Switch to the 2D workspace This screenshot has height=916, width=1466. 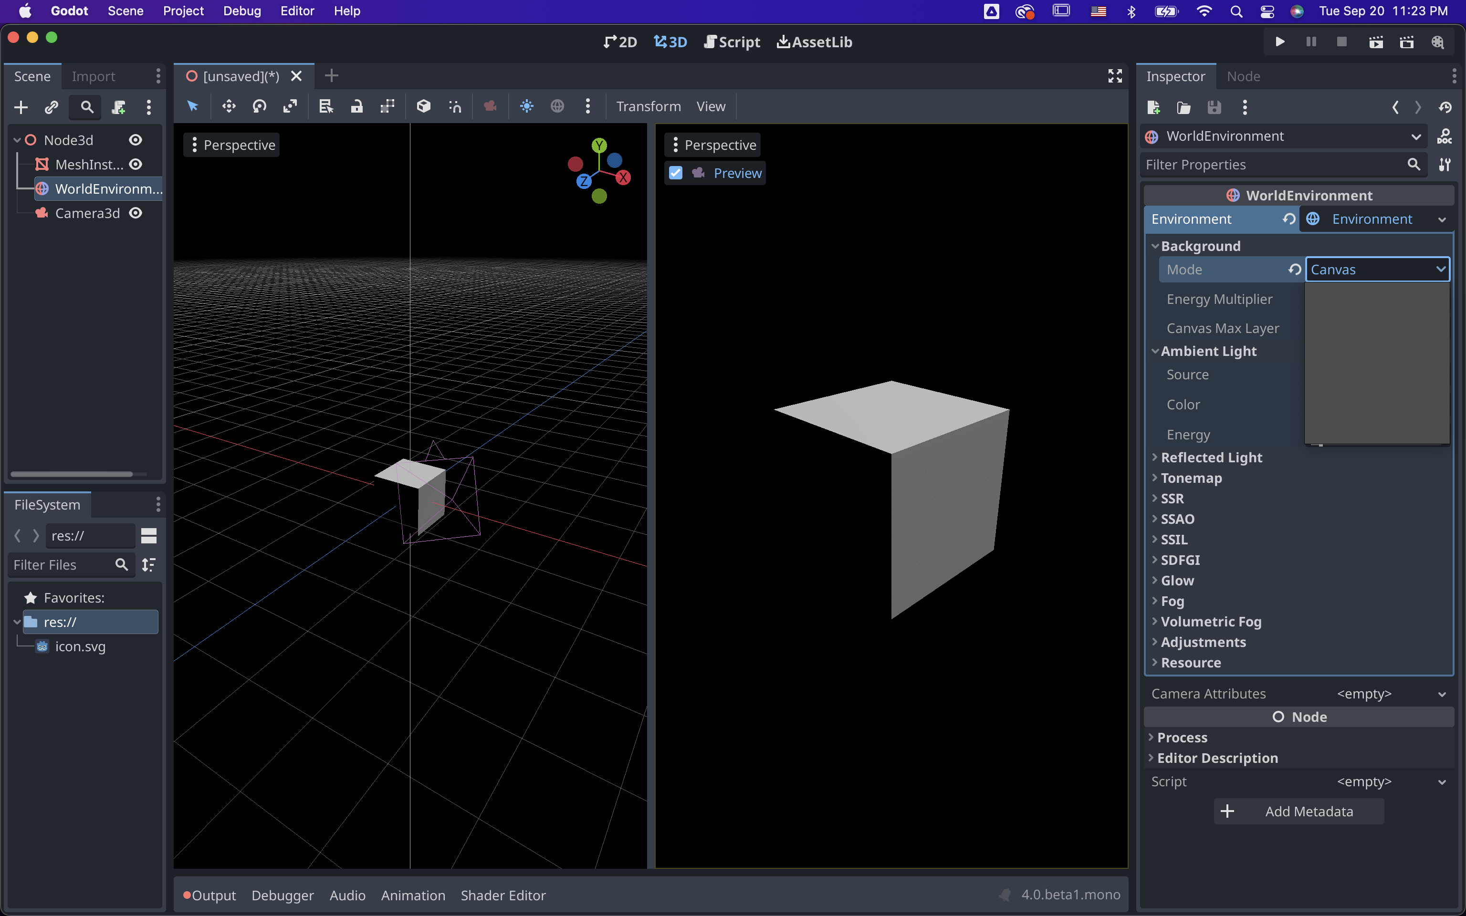(x=619, y=42)
